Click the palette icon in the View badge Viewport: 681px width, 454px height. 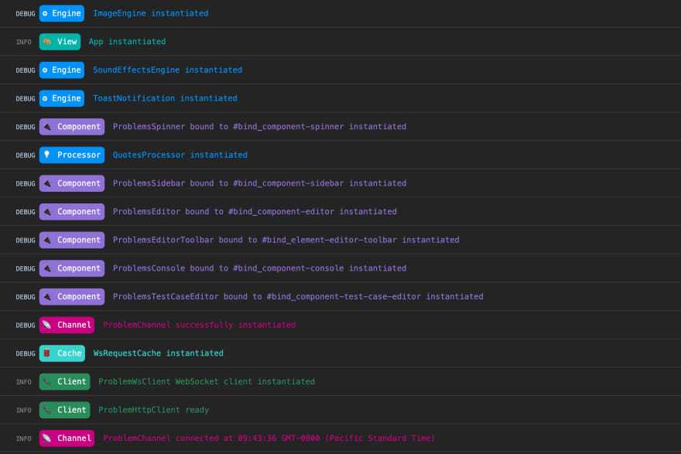click(x=47, y=42)
